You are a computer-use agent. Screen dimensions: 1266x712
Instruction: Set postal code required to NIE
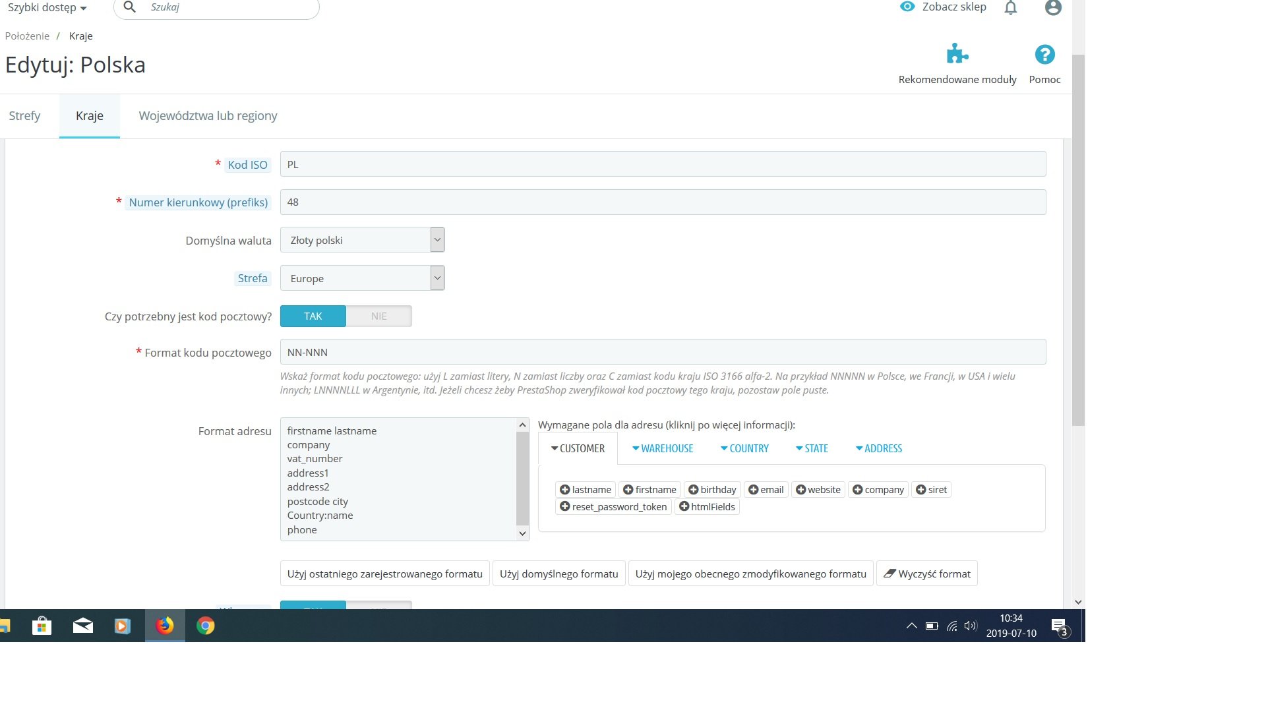click(x=378, y=316)
